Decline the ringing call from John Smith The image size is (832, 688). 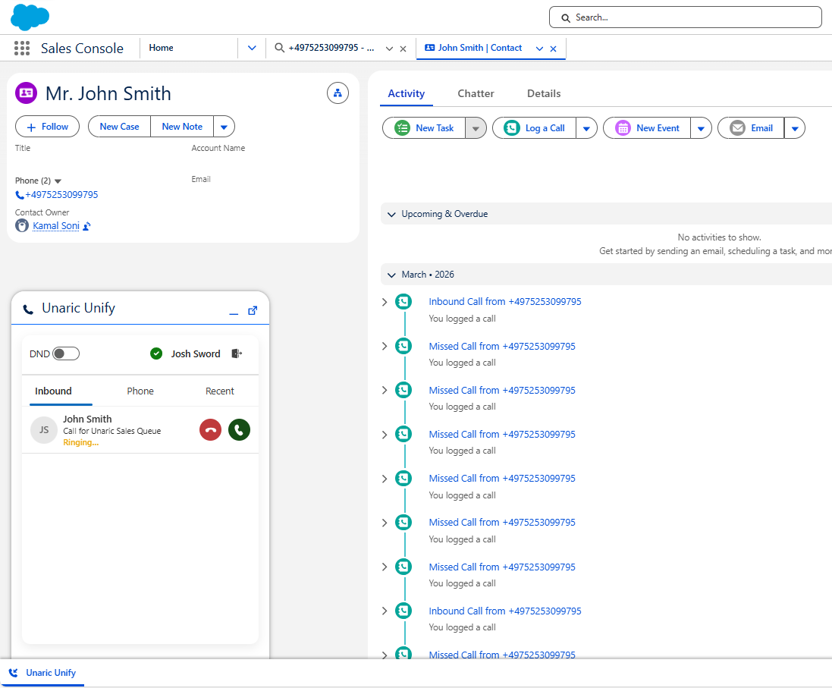(211, 430)
